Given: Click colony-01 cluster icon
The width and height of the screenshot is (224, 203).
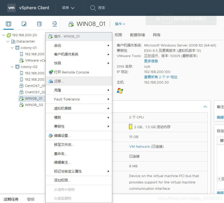Looking at the screenshot, I should [17, 48].
